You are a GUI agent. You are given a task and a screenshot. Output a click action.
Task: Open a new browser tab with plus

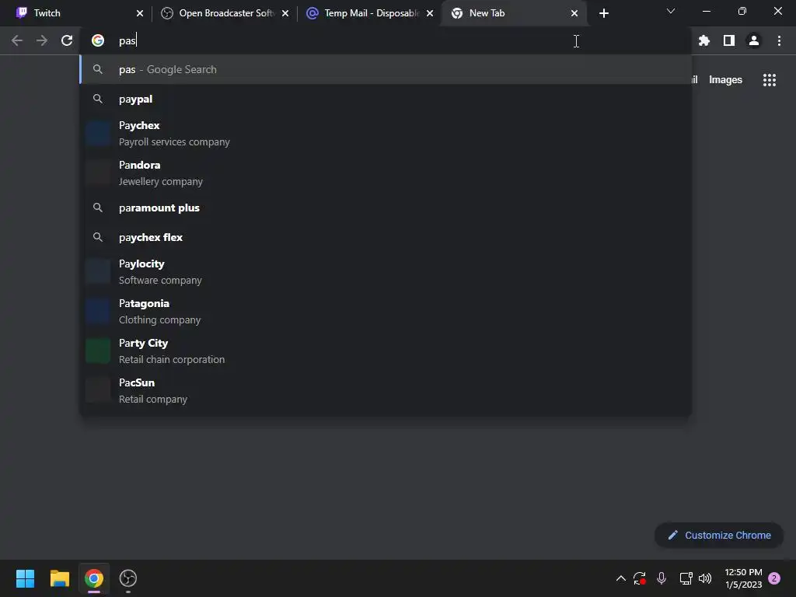(603, 13)
